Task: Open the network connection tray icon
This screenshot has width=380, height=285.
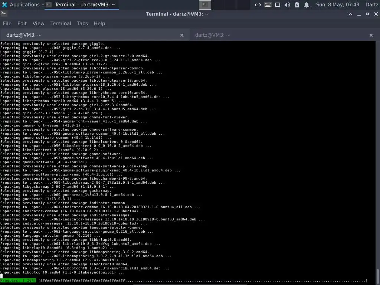Action: (258, 5)
